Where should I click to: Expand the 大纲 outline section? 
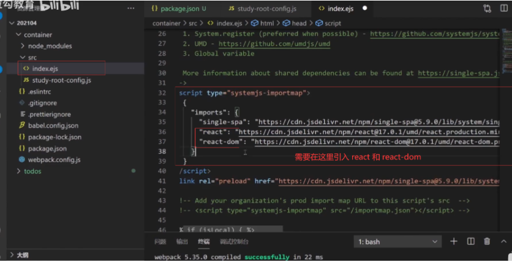coord(22,255)
